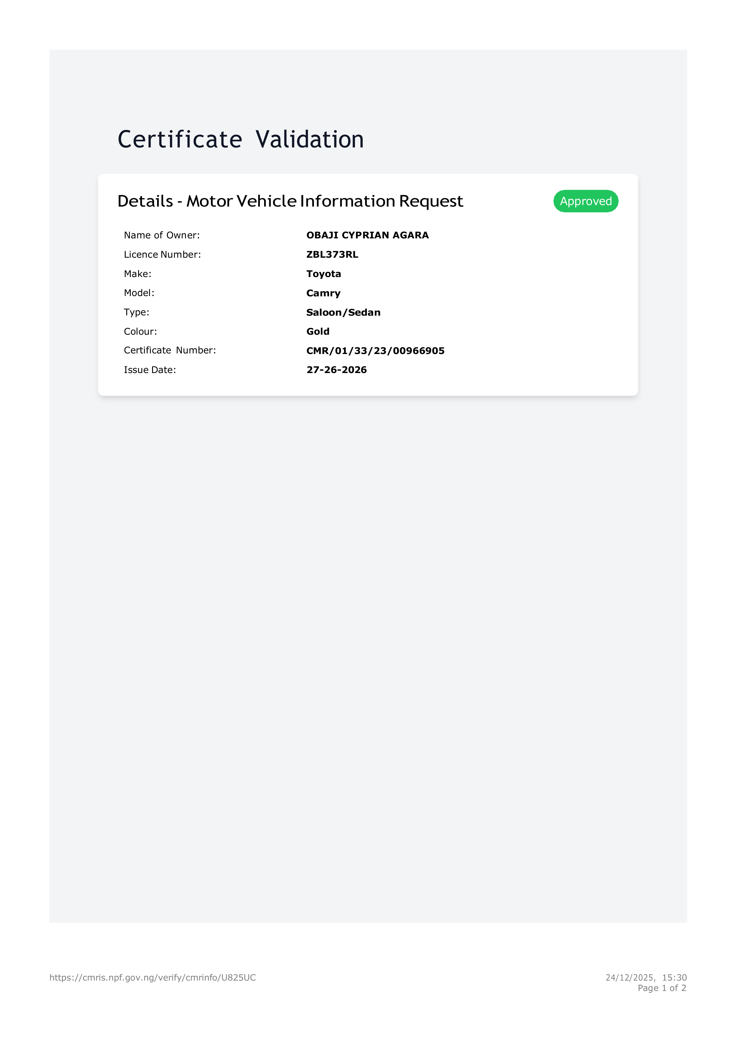Viewport: 737px width, 1043px height.
Task: Click the Colour value Gold
Action: pos(318,332)
